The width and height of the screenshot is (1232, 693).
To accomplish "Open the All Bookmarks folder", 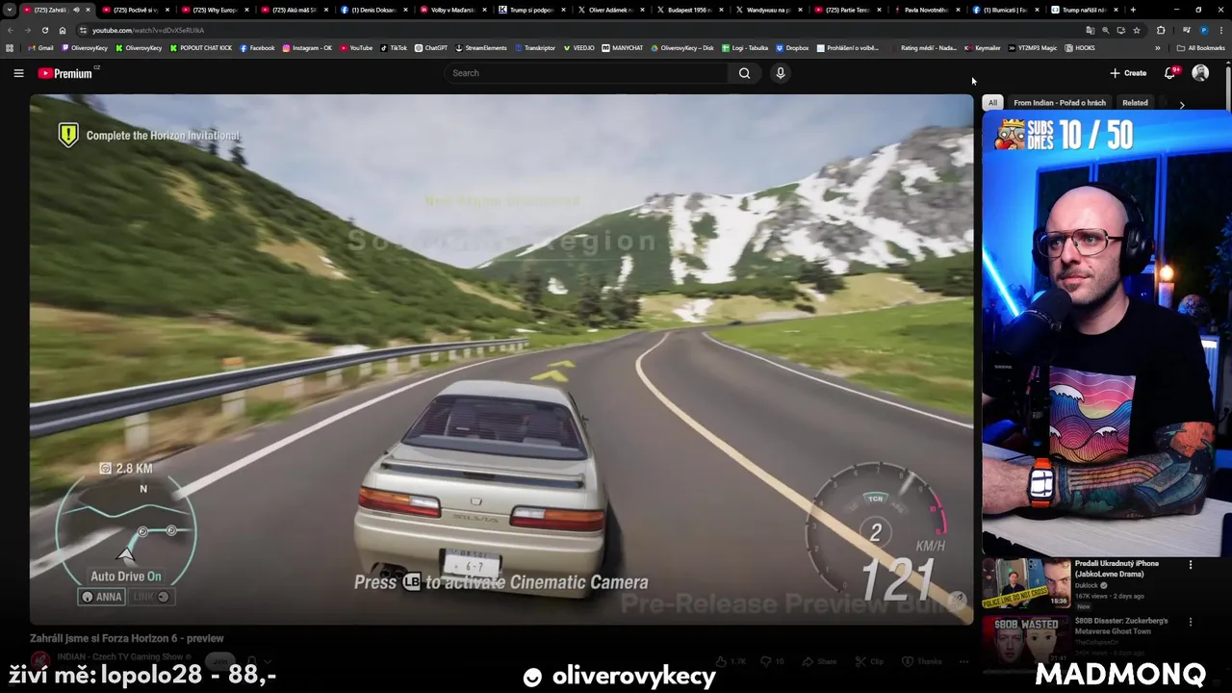I will [x=1202, y=48].
